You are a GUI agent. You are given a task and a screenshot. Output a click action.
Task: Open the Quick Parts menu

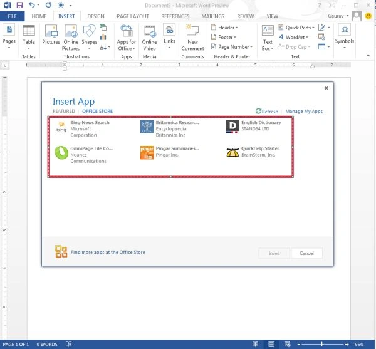(296, 28)
